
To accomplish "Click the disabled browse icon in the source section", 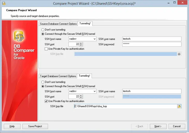I will 179,54.
